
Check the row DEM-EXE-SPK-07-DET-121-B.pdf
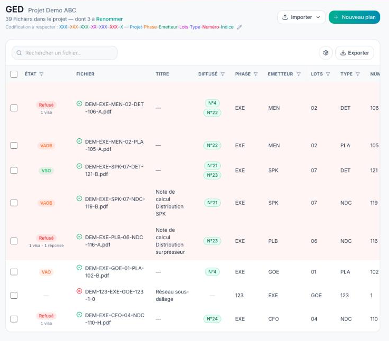14,170
